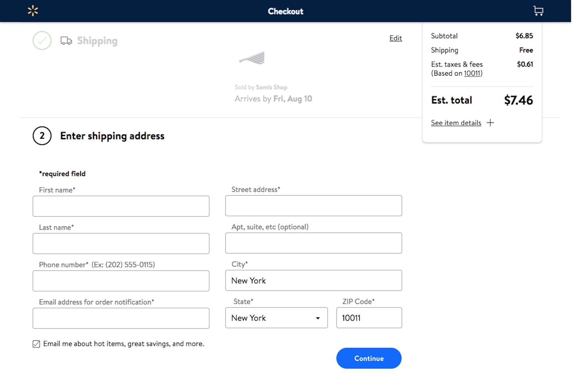
Task: Click the Walmart spark logo
Action: click(33, 11)
